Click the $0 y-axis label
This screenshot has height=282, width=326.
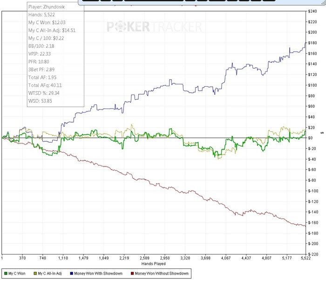click(x=311, y=138)
